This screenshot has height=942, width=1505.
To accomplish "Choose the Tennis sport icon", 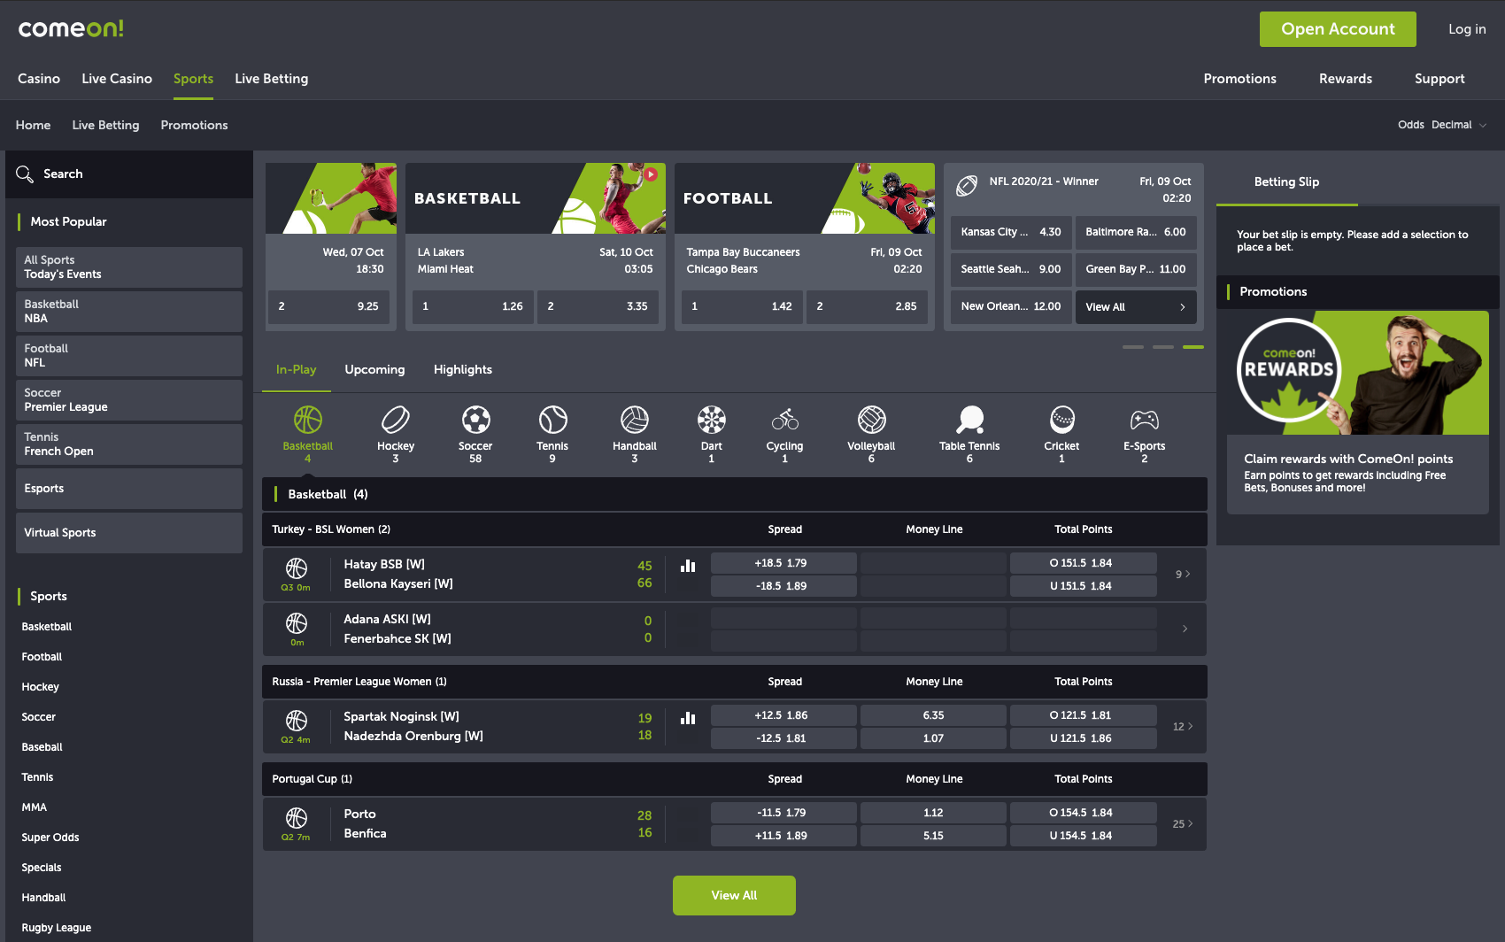I will [552, 420].
